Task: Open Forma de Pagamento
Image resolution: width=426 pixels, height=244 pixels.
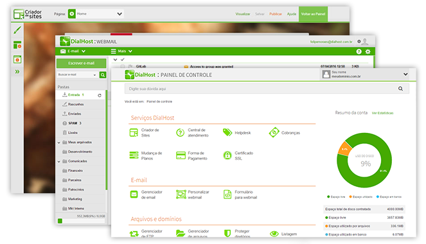Action: [191, 156]
